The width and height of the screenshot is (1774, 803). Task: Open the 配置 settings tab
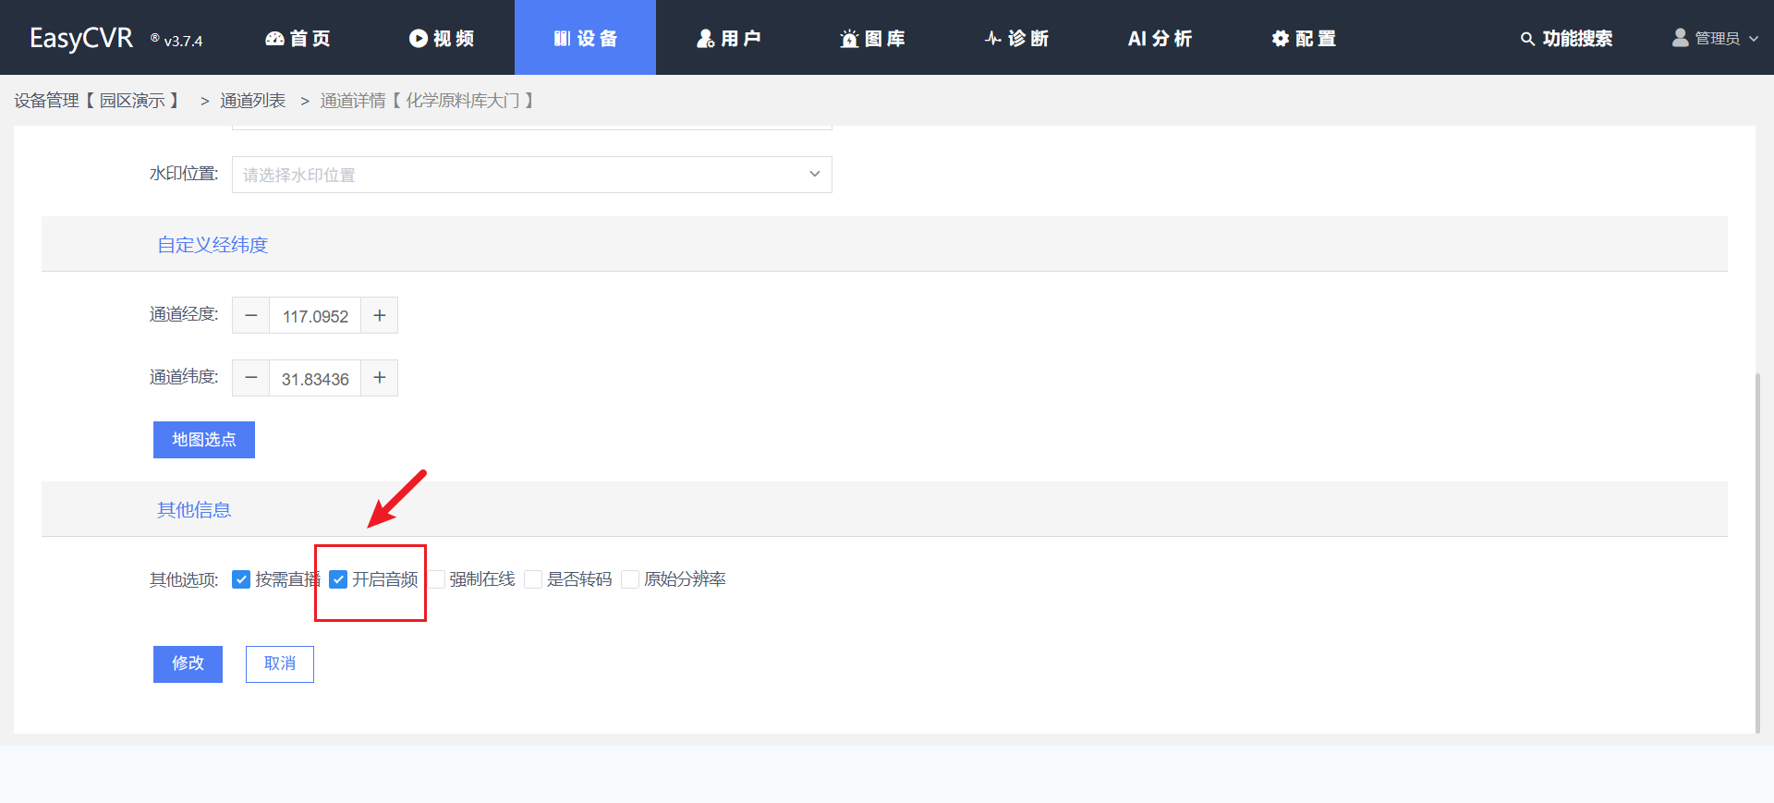[x=1304, y=38]
